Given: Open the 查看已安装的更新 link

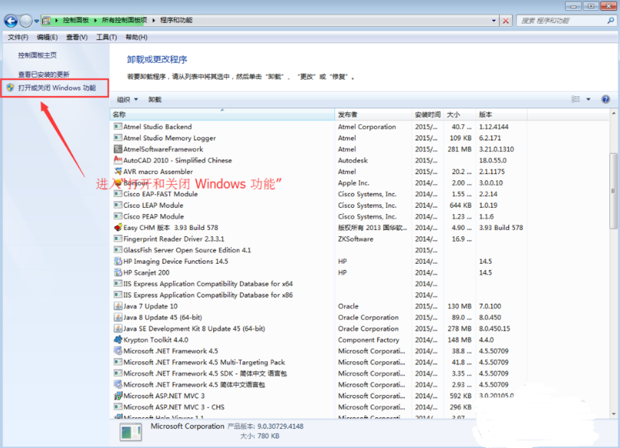Looking at the screenshot, I should click(x=44, y=74).
